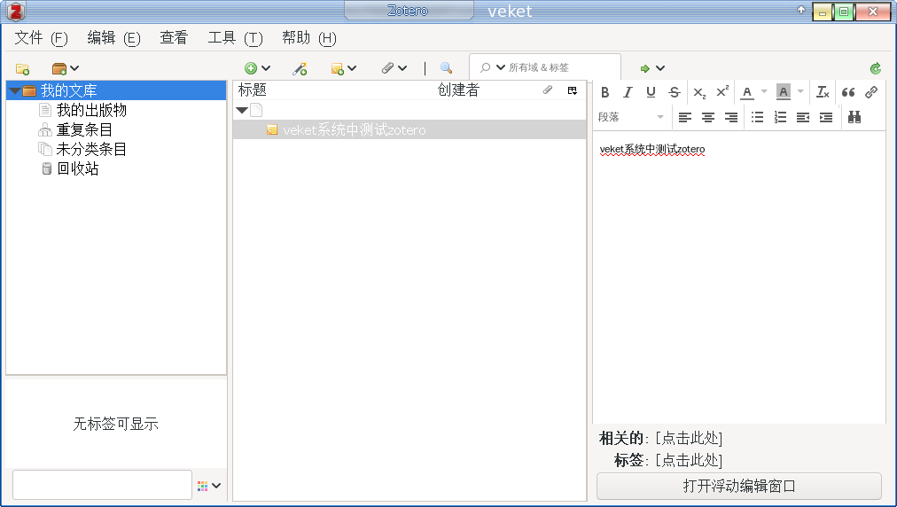Select 我的出版物 in the tree
The image size is (897, 507).
[x=91, y=110]
